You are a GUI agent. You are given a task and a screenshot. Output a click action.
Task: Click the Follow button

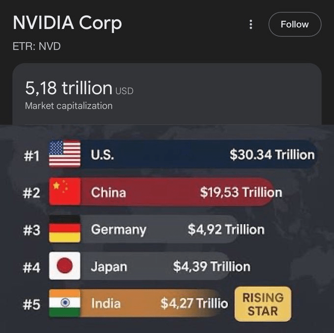[295, 24]
